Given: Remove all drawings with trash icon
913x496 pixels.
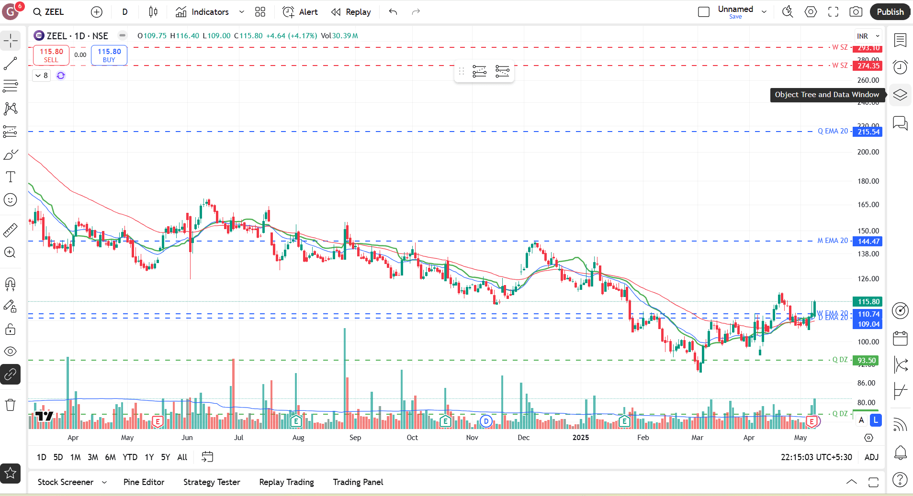Looking at the screenshot, I should click(x=11, y=405).
